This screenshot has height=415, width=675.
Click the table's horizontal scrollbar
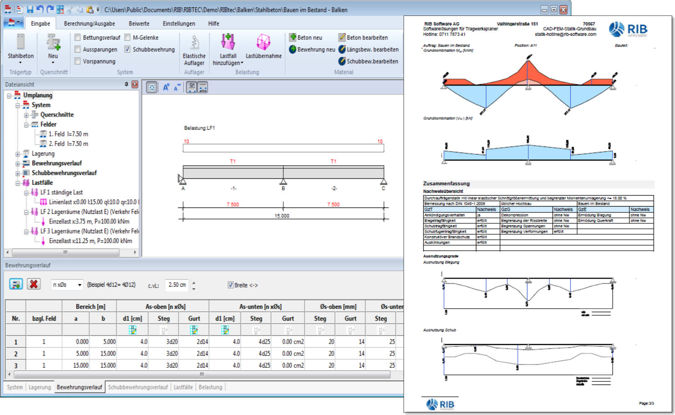(202, 375)
